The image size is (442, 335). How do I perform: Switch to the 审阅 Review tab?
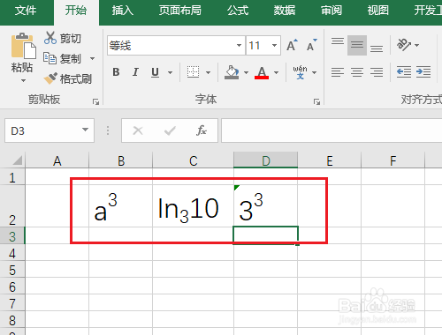(331, 11)
